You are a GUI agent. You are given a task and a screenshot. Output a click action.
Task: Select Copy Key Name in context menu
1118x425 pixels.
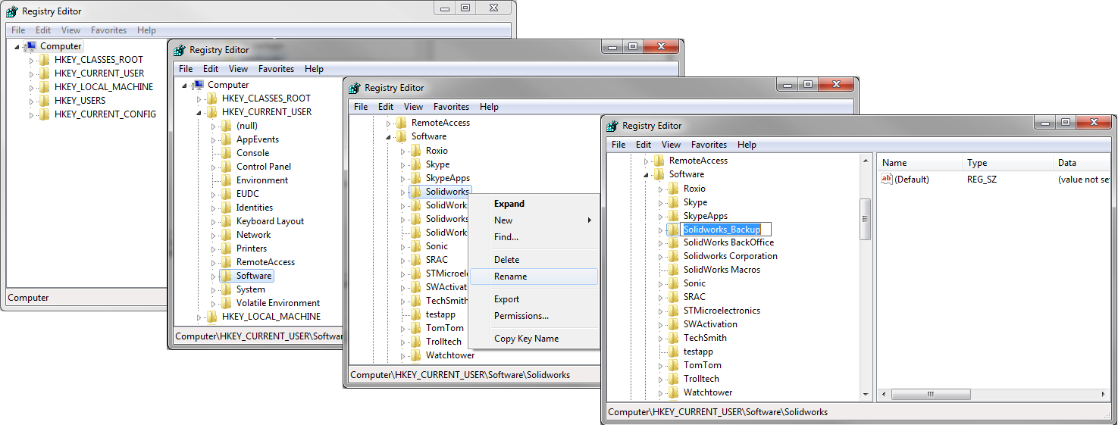(534, 339)
